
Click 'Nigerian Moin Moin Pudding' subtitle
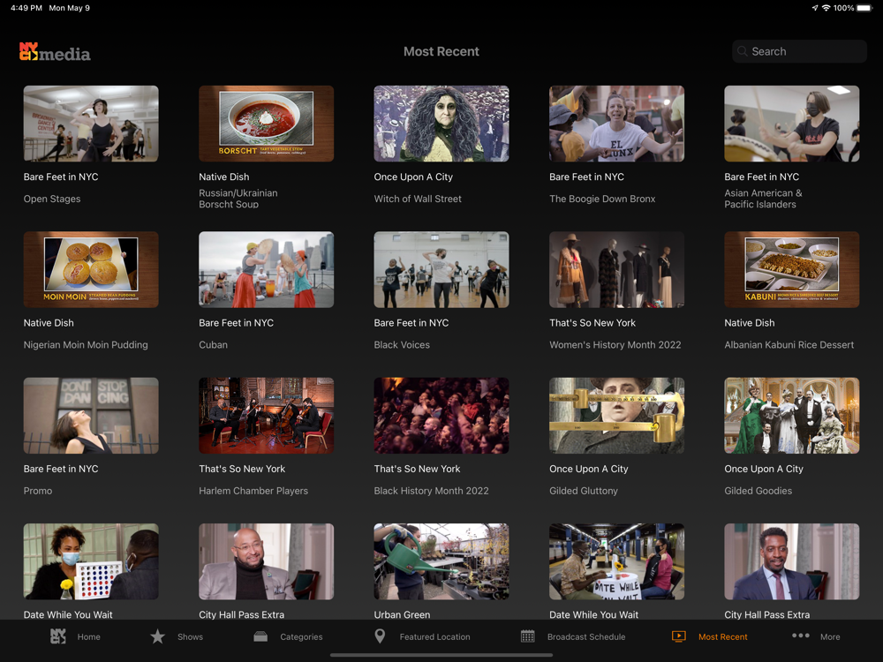click(86, 344)
